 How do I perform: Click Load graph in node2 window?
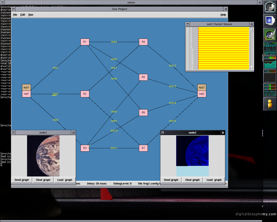click(x=214, y=180)
